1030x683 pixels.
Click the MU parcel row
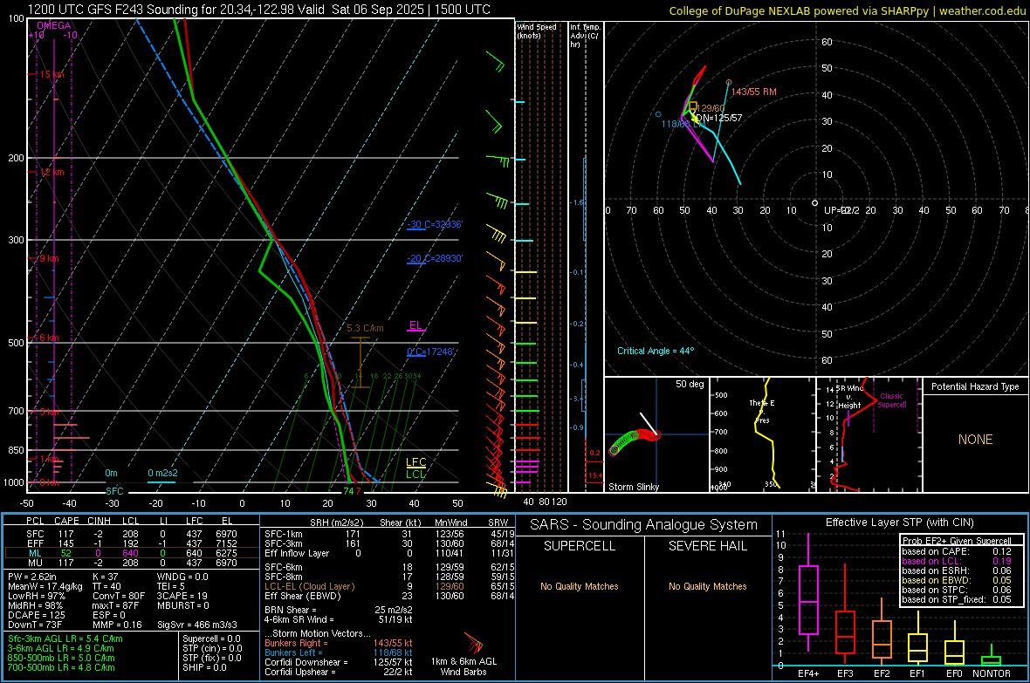coord(132,563)
